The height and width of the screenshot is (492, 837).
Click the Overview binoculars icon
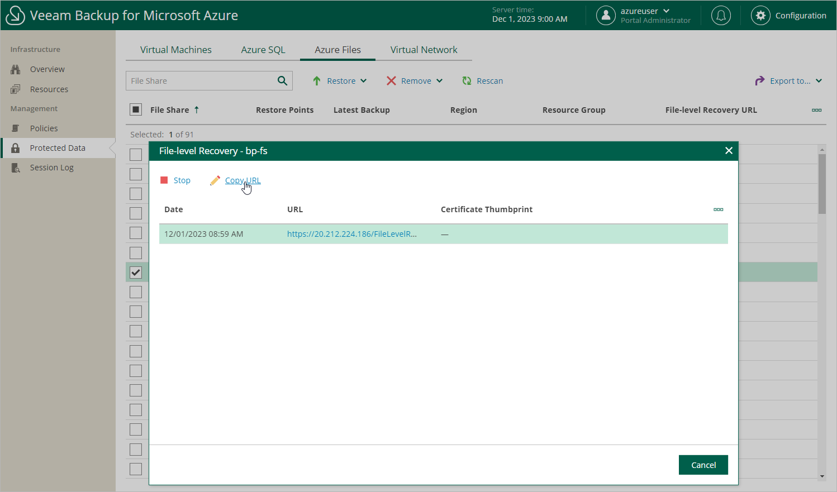click(x=16, y=69)
